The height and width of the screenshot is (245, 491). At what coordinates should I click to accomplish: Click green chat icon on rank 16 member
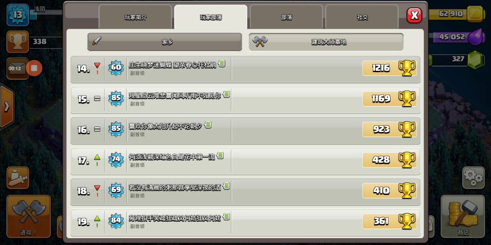click(208, 125)
